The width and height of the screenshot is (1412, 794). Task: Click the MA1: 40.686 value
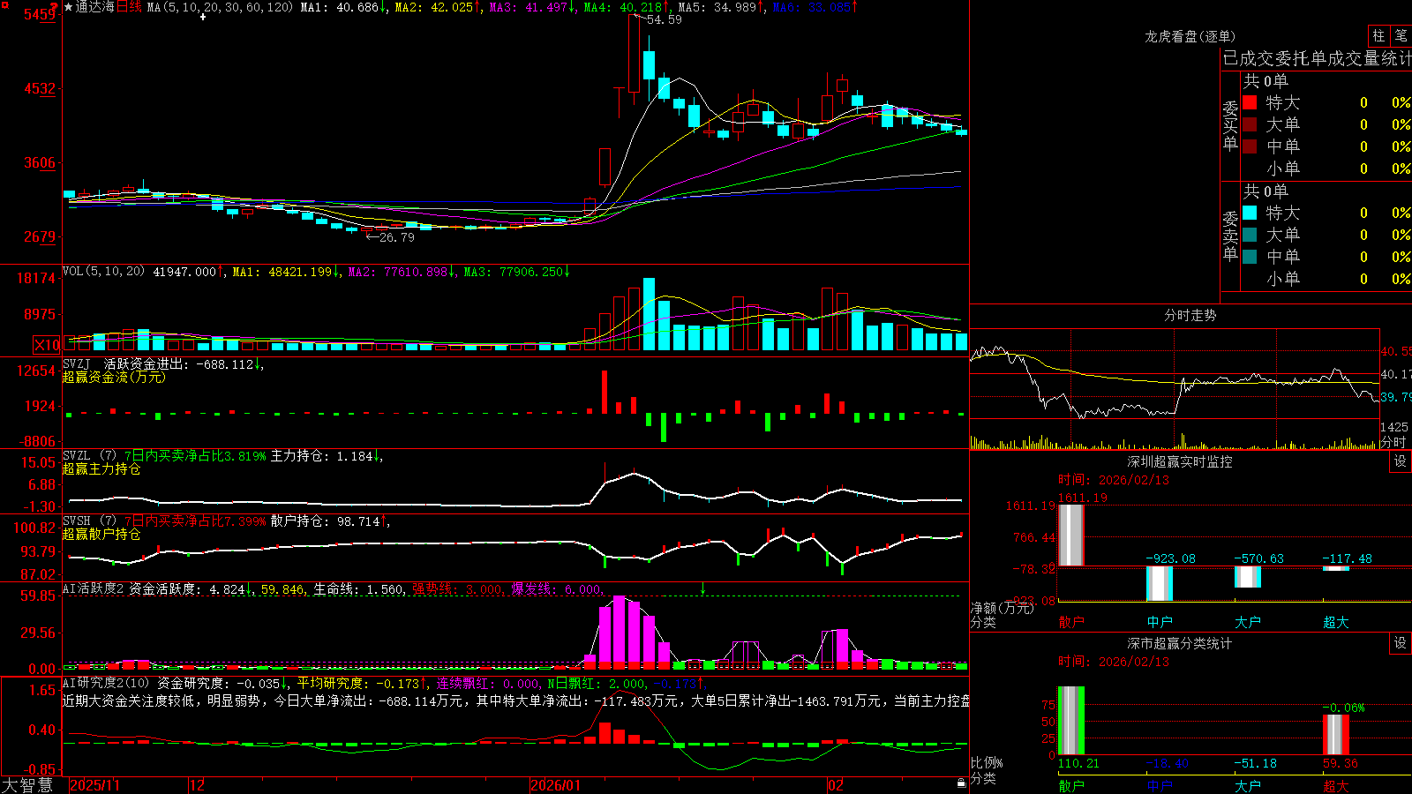coord(340,7)
